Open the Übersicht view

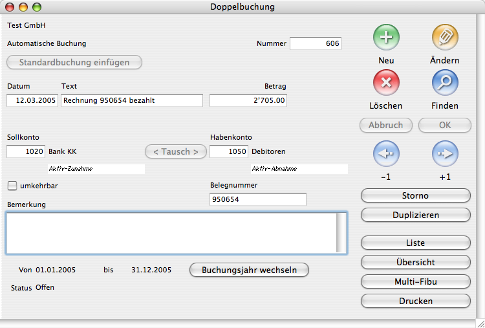point(415,262)
